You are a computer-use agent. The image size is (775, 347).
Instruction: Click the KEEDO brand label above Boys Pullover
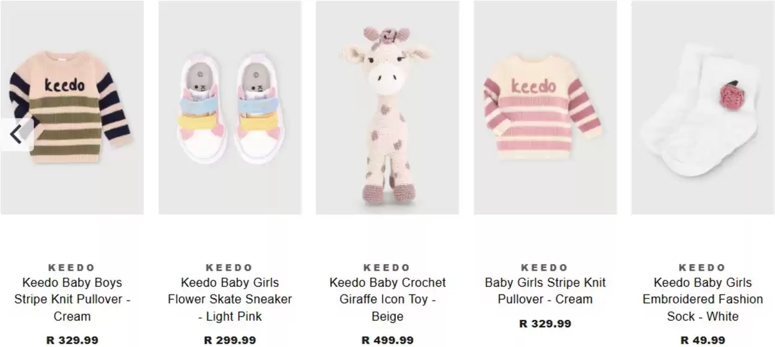click(72, 268)
